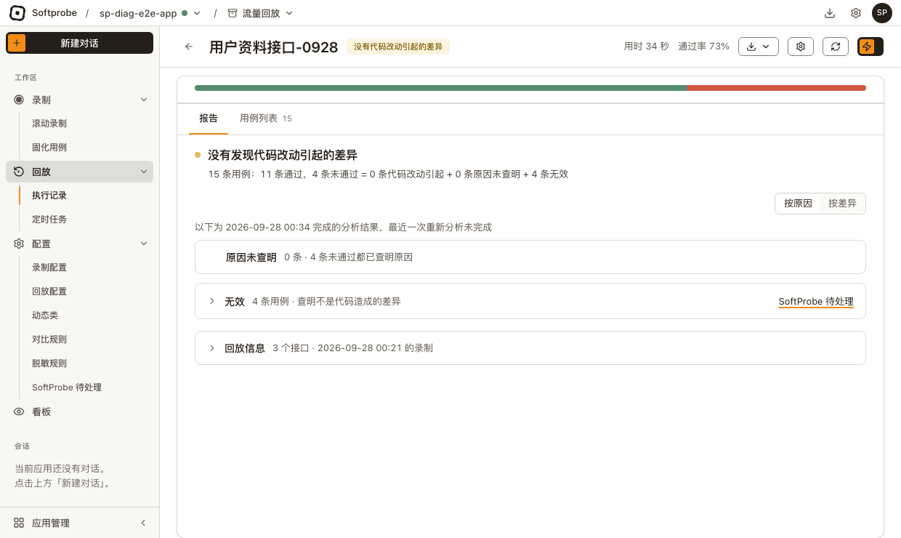Click the 看板 eye icon
Viewport: 901px width, 538px height.
point(19,411)
